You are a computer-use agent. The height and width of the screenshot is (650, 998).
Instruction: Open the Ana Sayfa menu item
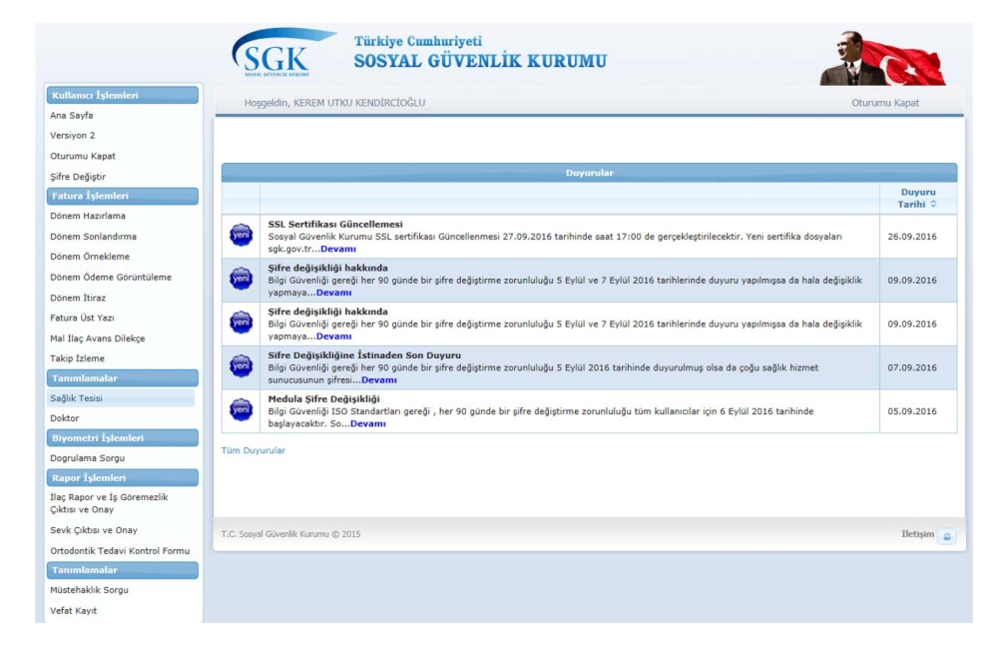tap(71, 115)
